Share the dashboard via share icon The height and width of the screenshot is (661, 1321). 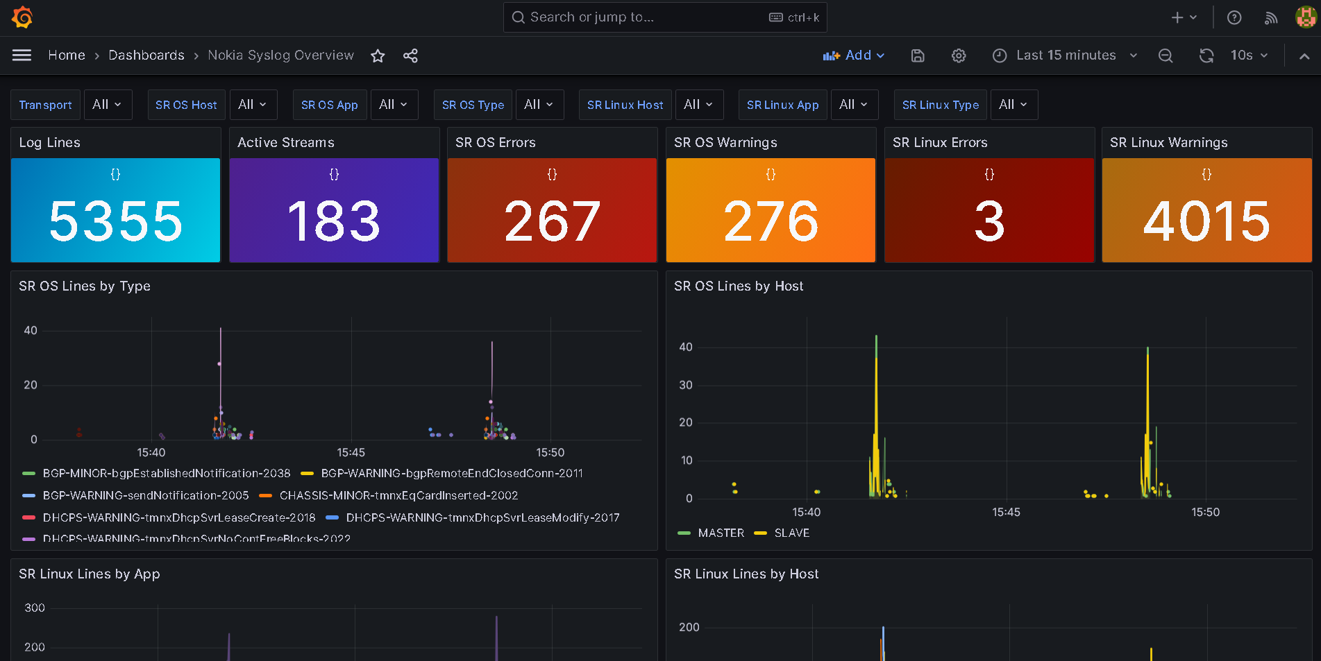(410, 55)
